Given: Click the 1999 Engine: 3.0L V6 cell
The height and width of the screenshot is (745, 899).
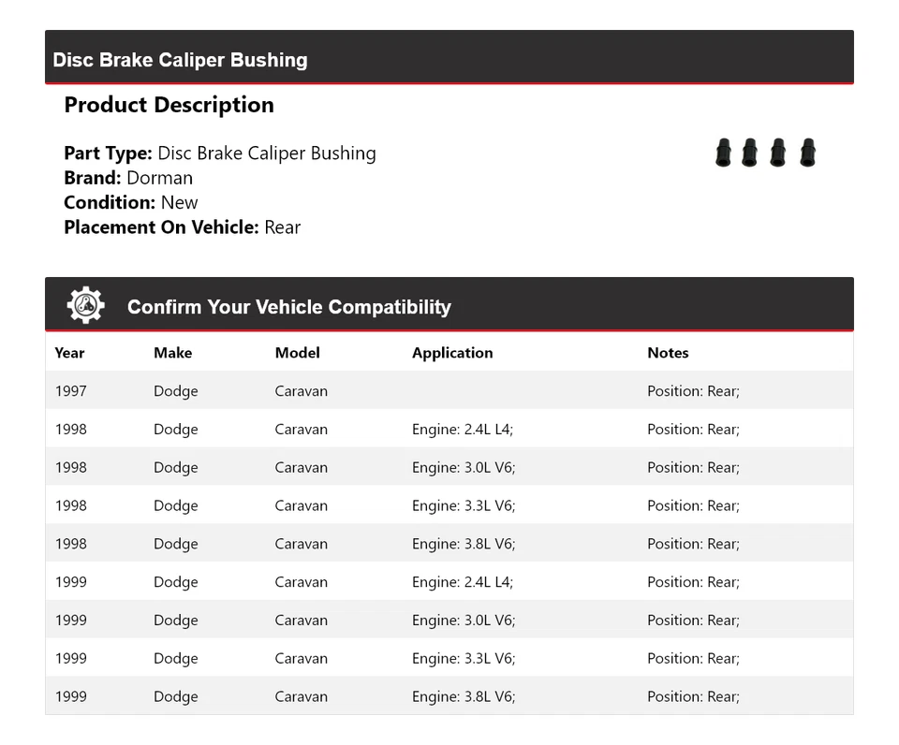Looking at the screenshot, I should point(464,621).
